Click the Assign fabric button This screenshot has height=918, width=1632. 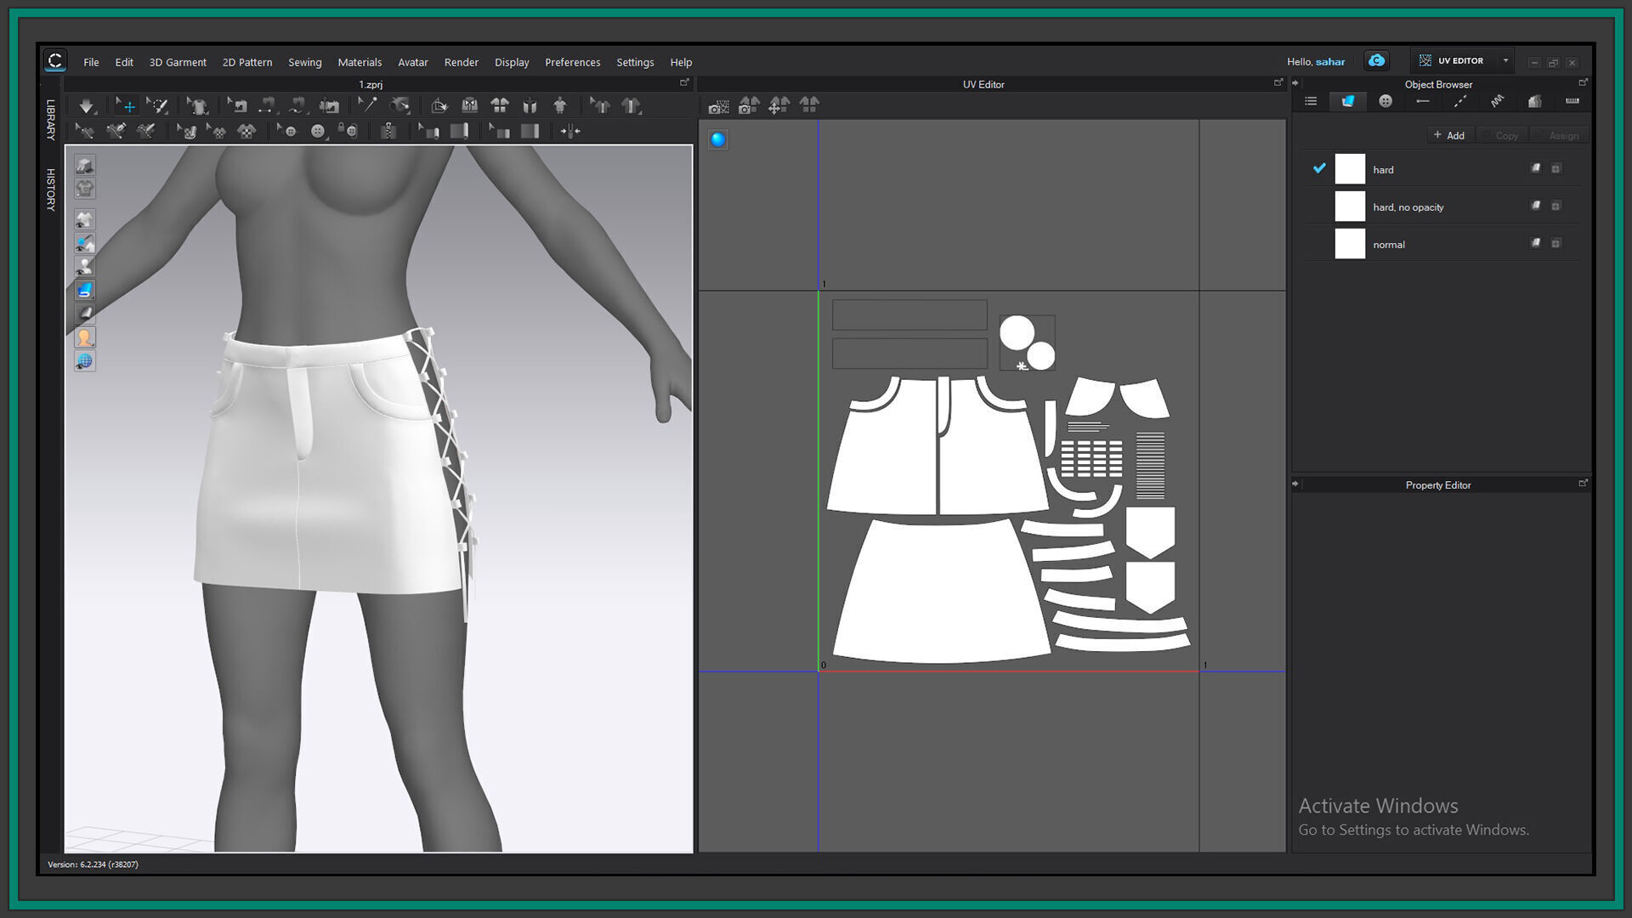pyautogui.click(x=1558, y=135)
